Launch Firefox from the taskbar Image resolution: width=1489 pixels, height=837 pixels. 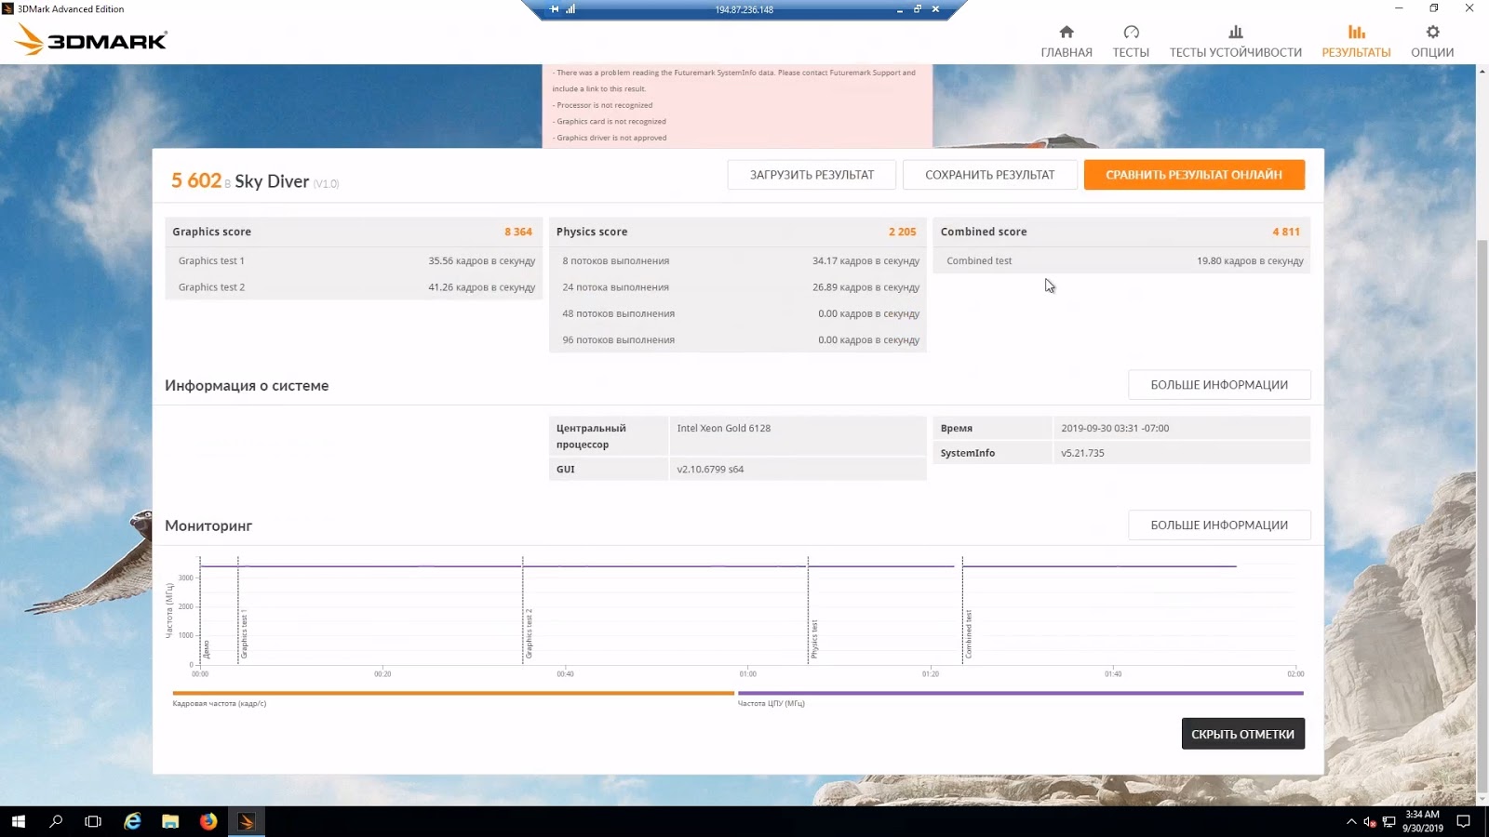point(208,821)
